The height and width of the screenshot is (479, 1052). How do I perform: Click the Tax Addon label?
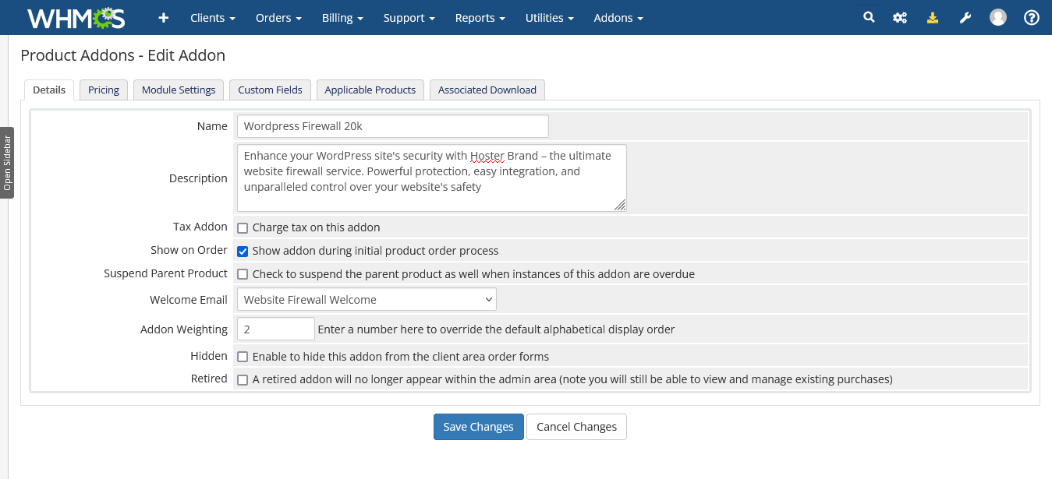tap(200, 227)
